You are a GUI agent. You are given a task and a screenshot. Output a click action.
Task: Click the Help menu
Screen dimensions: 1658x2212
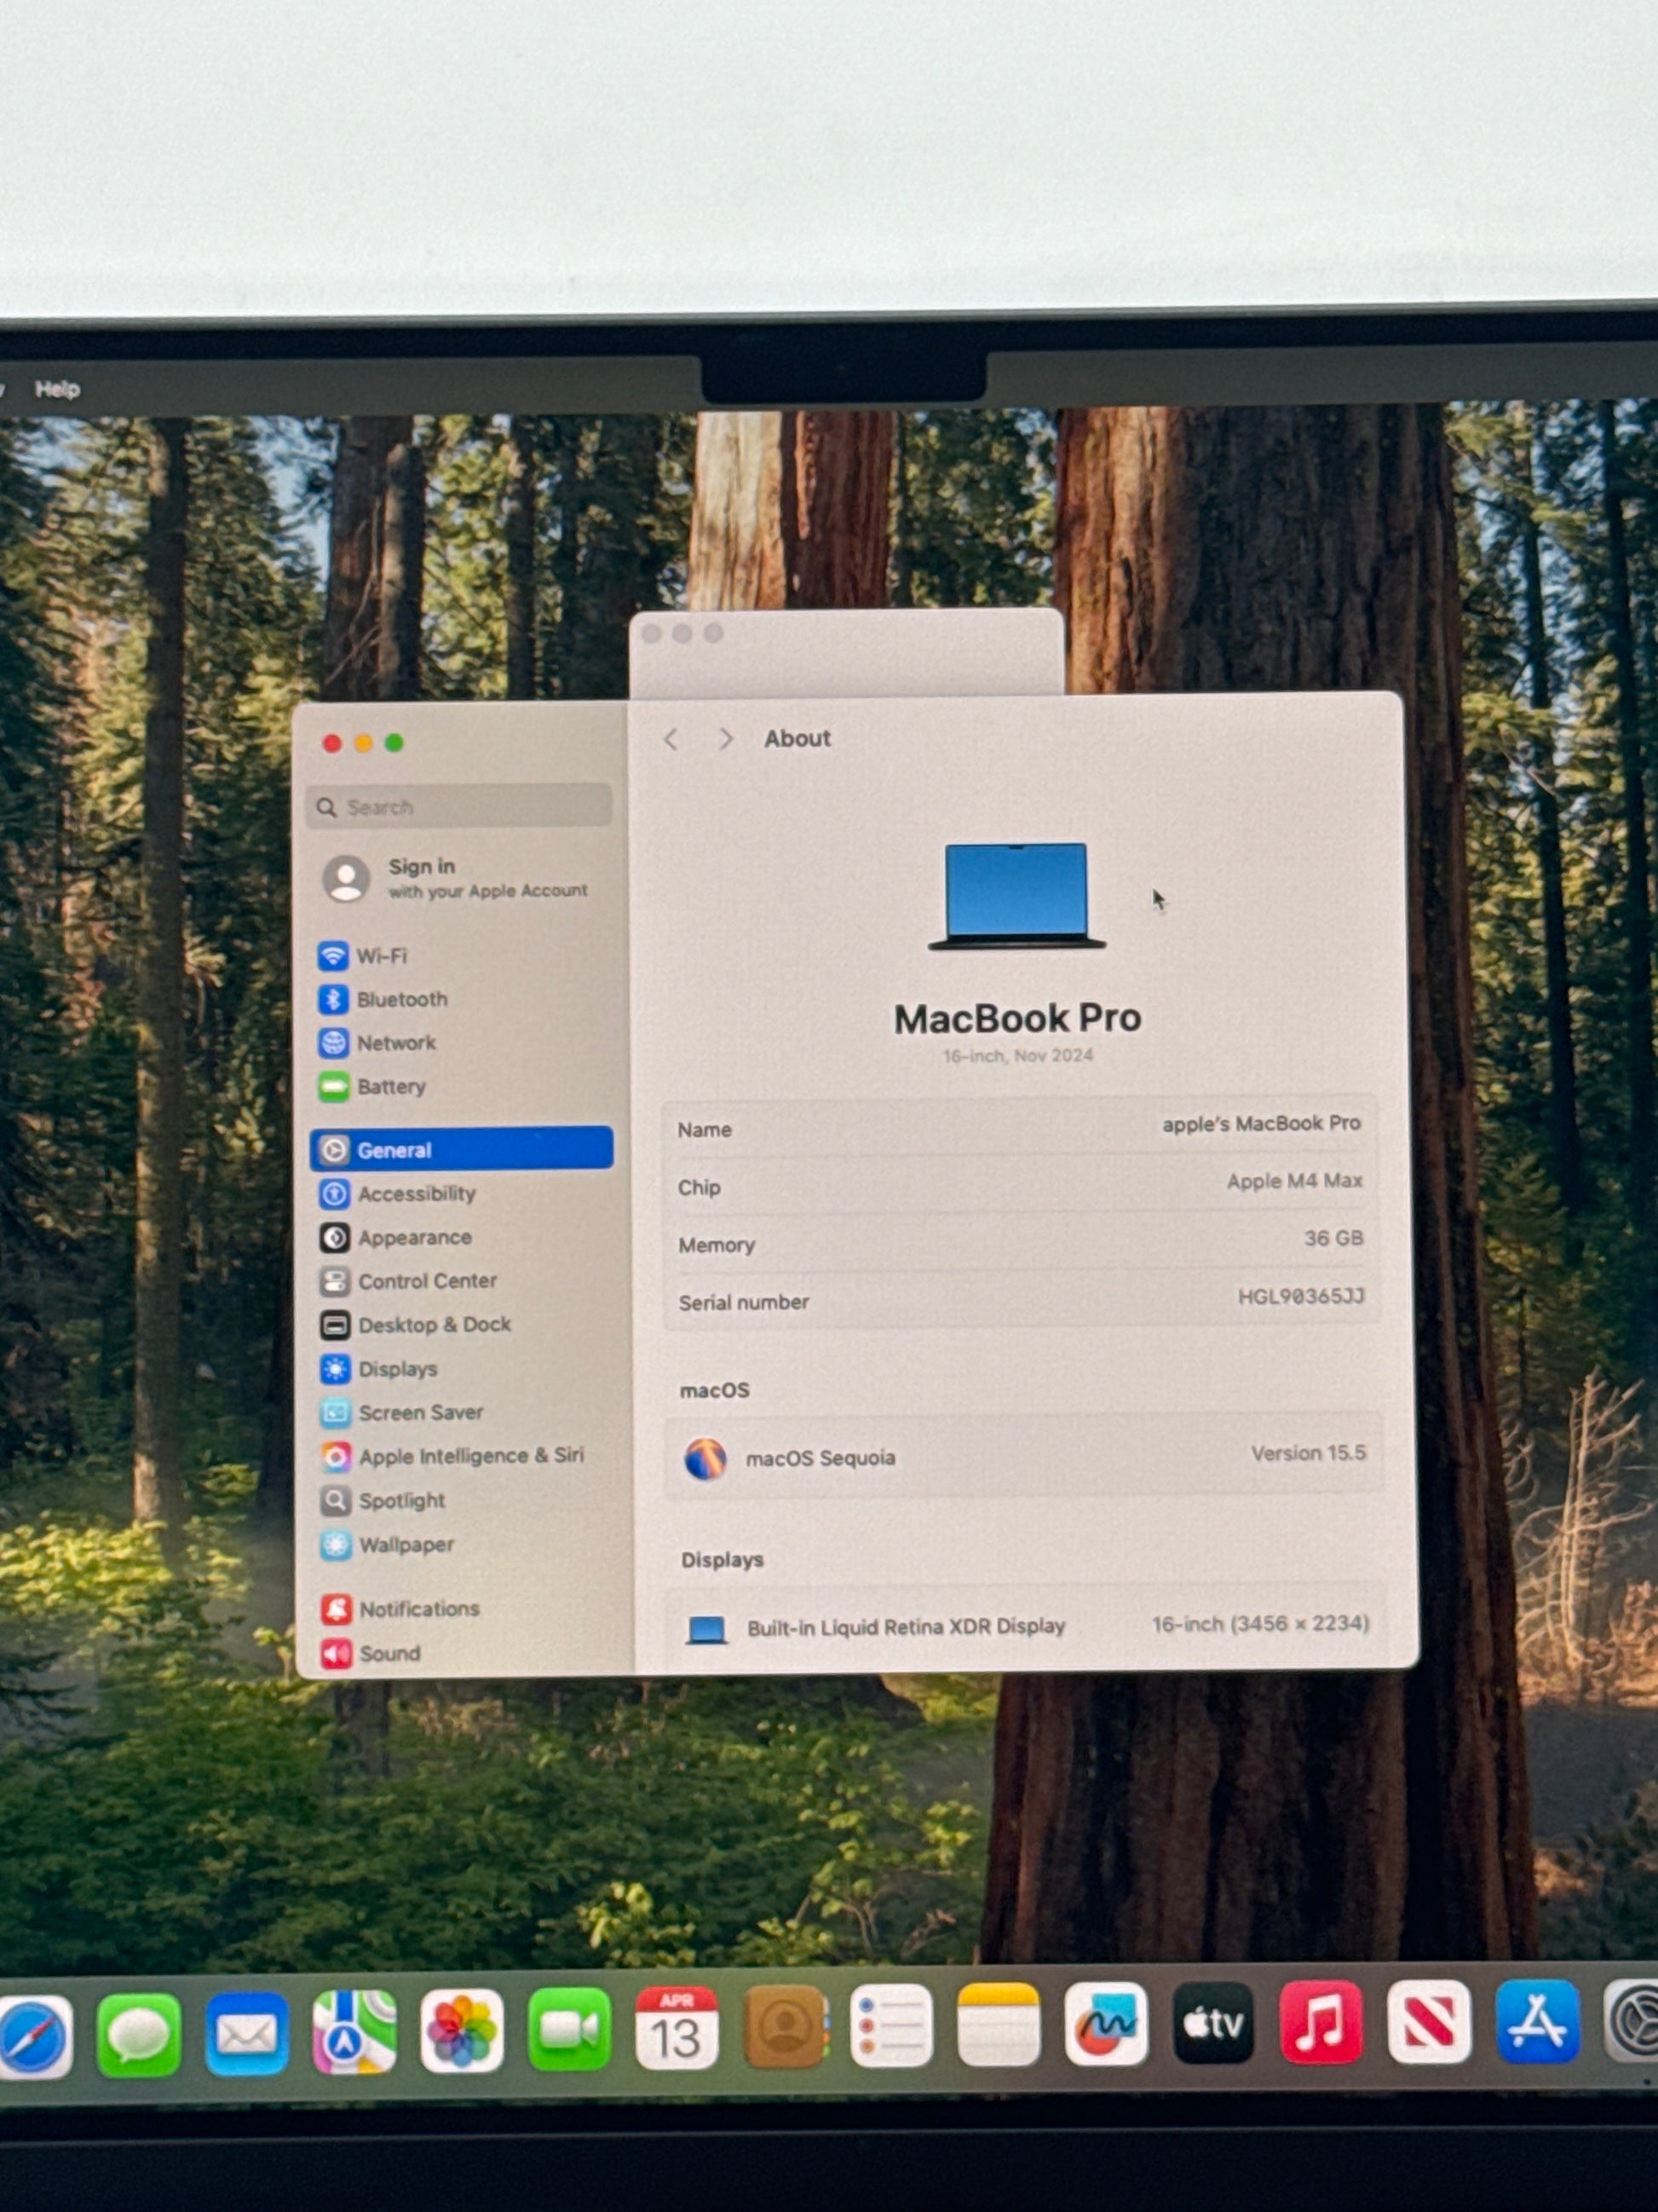57,389
